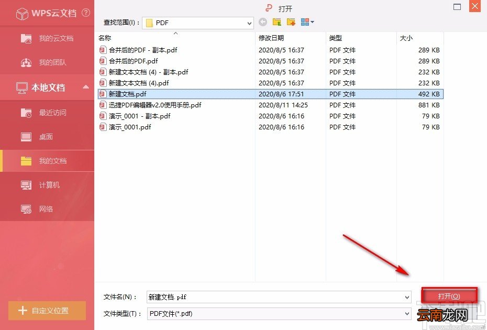Click the 我的云文档 cloud folder icon
487x330 pixels.
[x=26, y=39]
